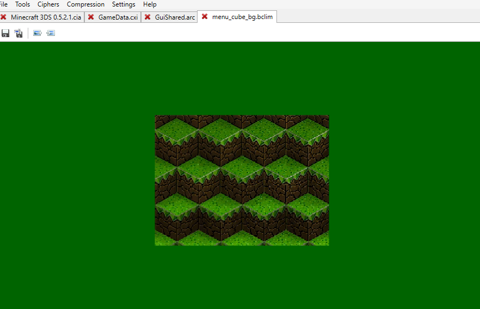Close the GameData.cxi tab
480x309 pixels.
click(x=91, y=17)
